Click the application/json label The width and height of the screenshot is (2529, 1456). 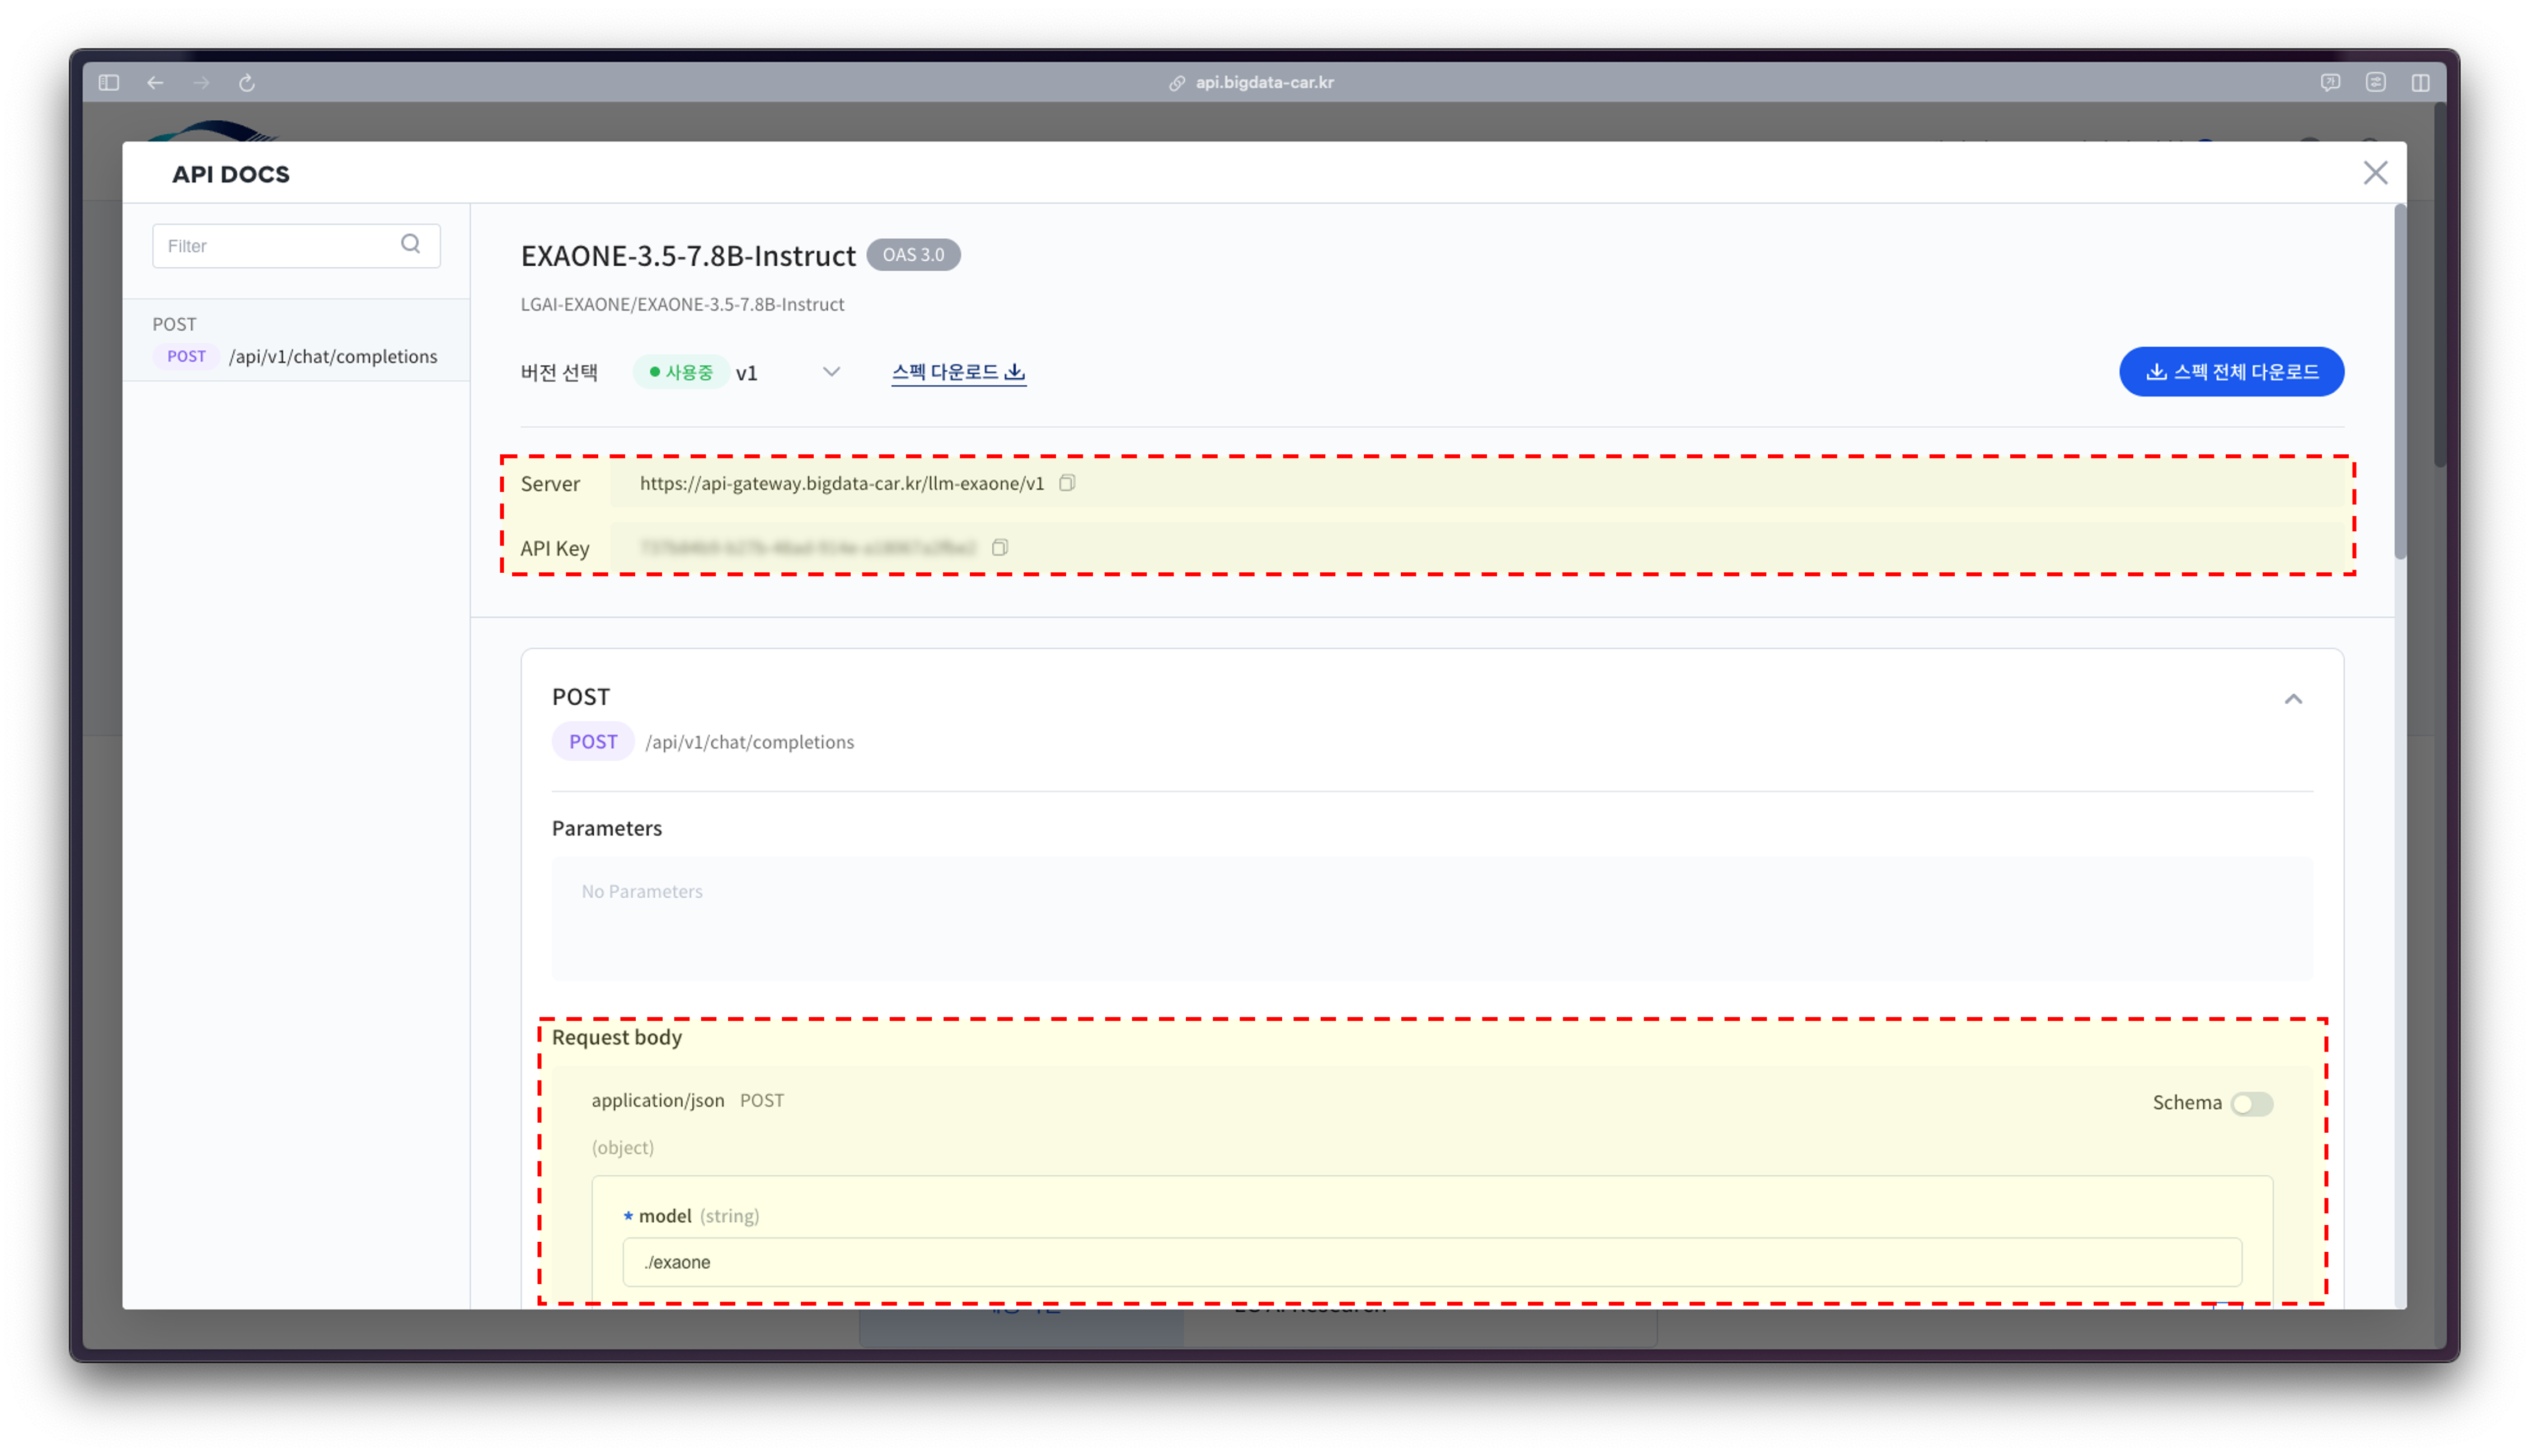click(x=657, y=1100)
